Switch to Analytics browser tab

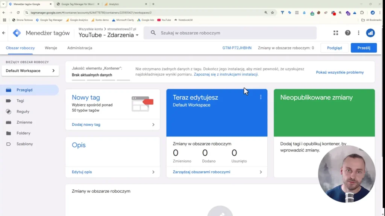pyautogui.click(x=125, y=4)
